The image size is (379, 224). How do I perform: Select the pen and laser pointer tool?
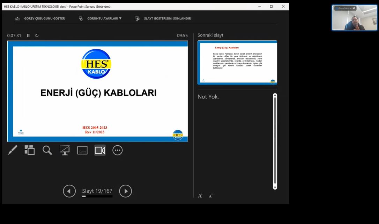[x=13, y=150]
